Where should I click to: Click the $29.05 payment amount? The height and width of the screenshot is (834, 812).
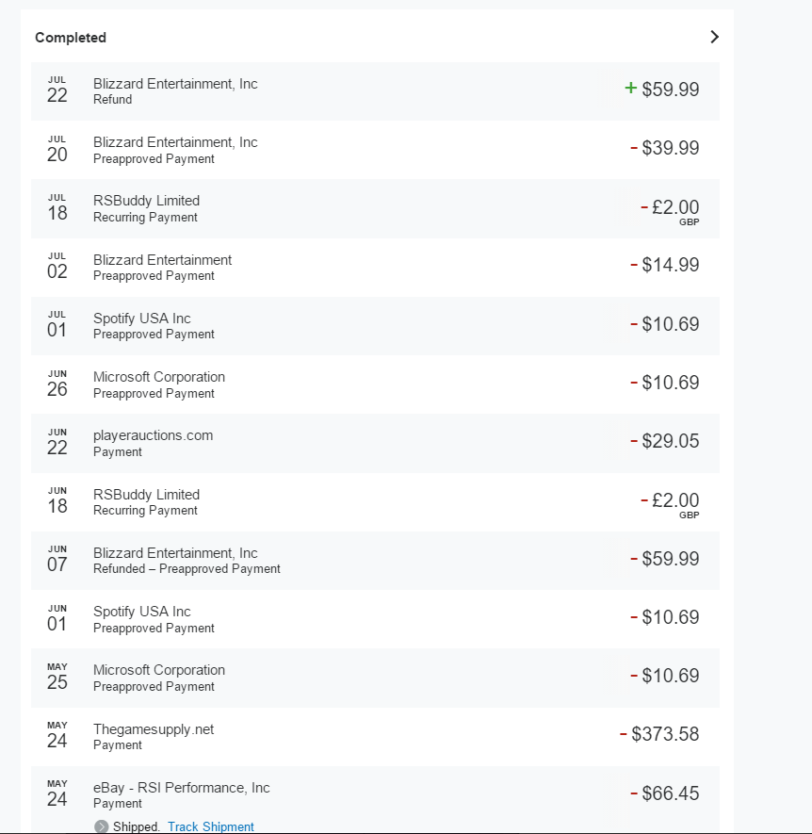point(670,441)
